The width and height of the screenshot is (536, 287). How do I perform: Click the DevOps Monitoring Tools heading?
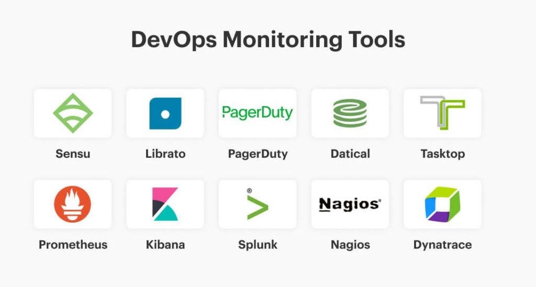point(268,40)
